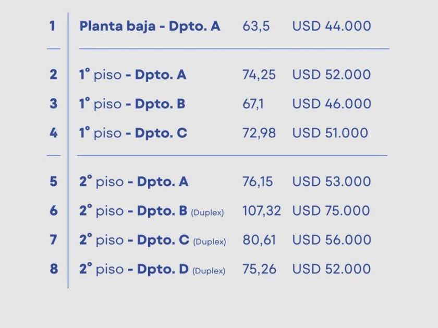The width and height of the screenshot is (438, 328).
Task: Select '1° piso - Dpto. B' entry
Action: tap(132, 104)
